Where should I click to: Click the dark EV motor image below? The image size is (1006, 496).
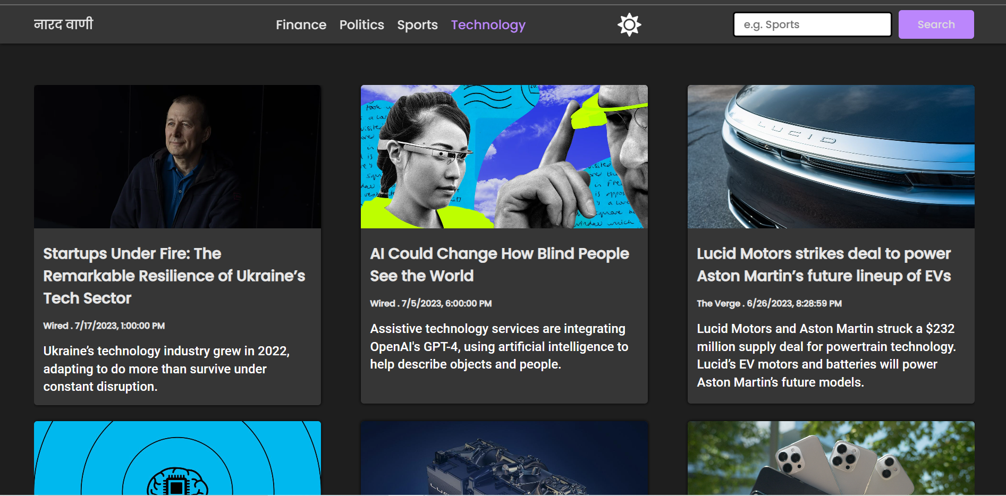pyautogui.click(x=504, y=459)
